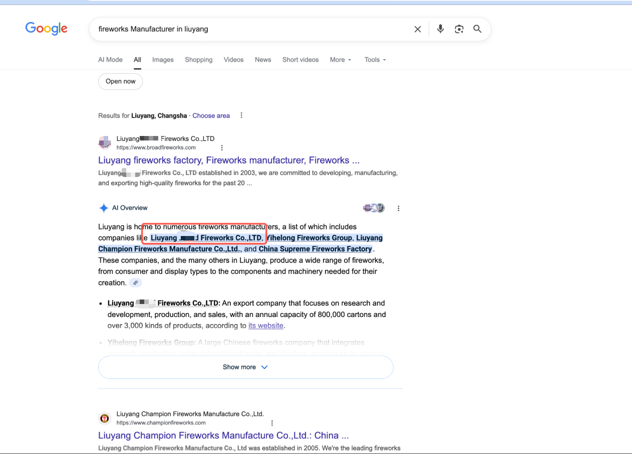This screenshot has height=454, width=632.
Task: Switch to the Images tab
Action: click(163, 59)
